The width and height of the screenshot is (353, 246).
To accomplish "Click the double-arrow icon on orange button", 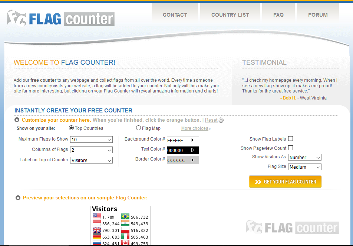I will [258, 182].
